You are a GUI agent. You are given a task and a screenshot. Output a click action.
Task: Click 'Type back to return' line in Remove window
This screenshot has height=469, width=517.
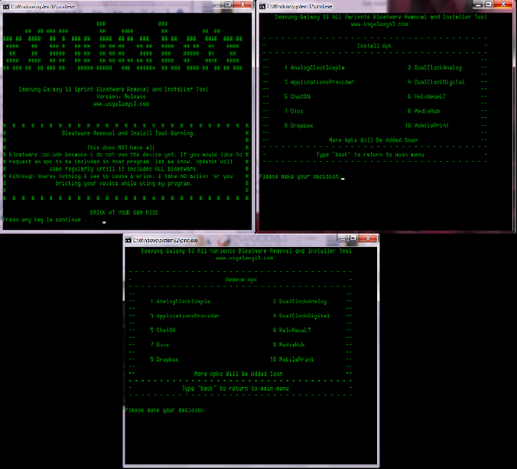point(235,388)
